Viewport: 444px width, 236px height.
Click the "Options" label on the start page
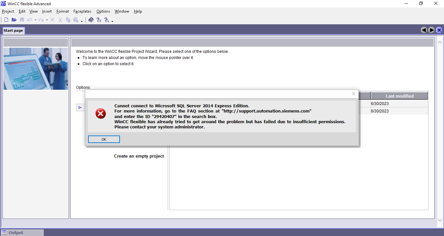83,88
